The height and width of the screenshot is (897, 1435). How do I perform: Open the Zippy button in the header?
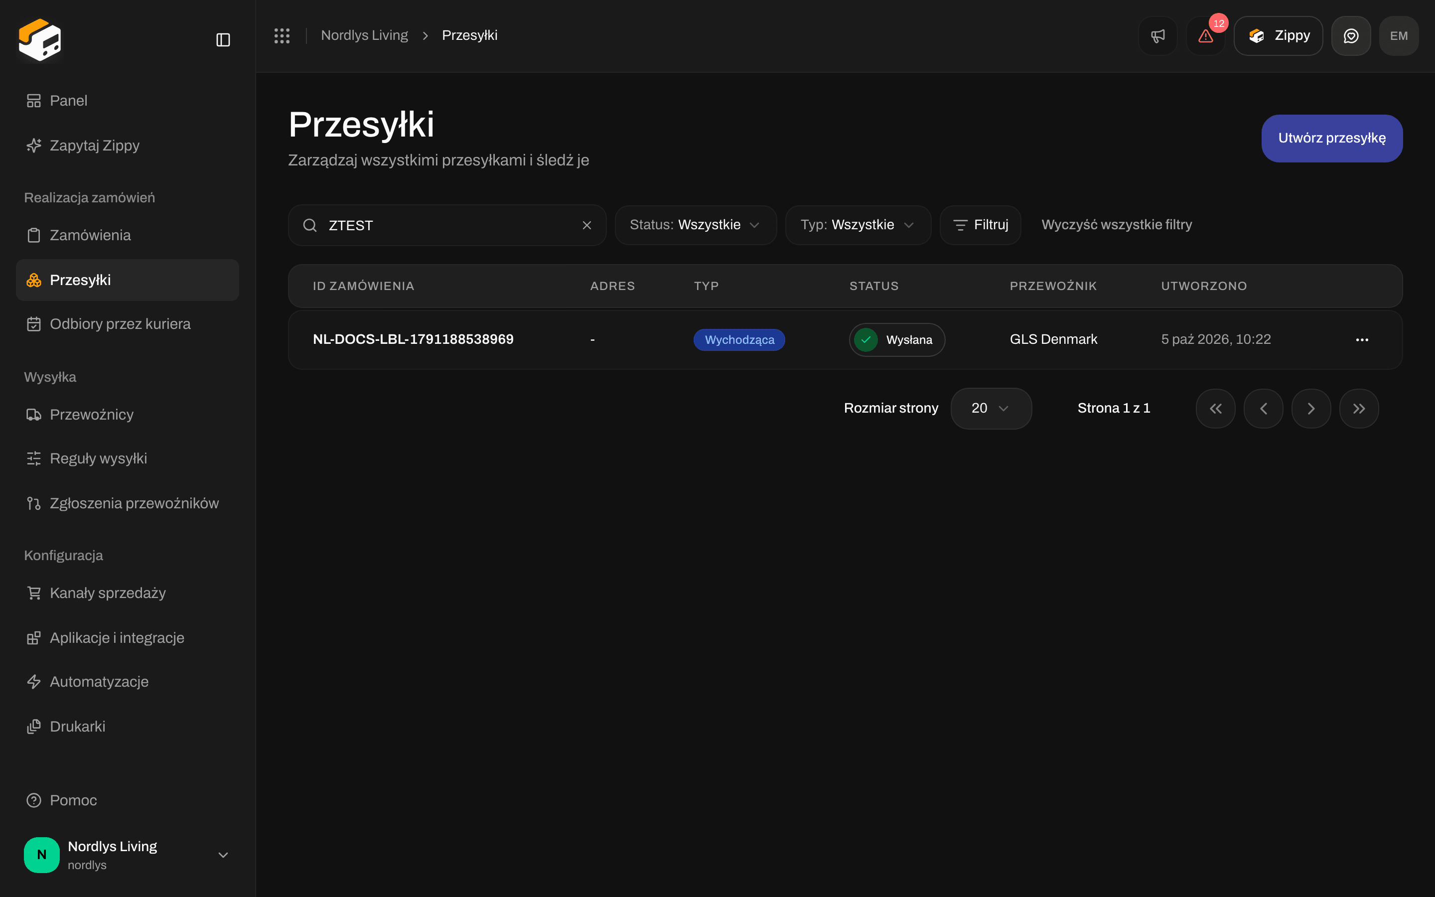point(1278,35)
